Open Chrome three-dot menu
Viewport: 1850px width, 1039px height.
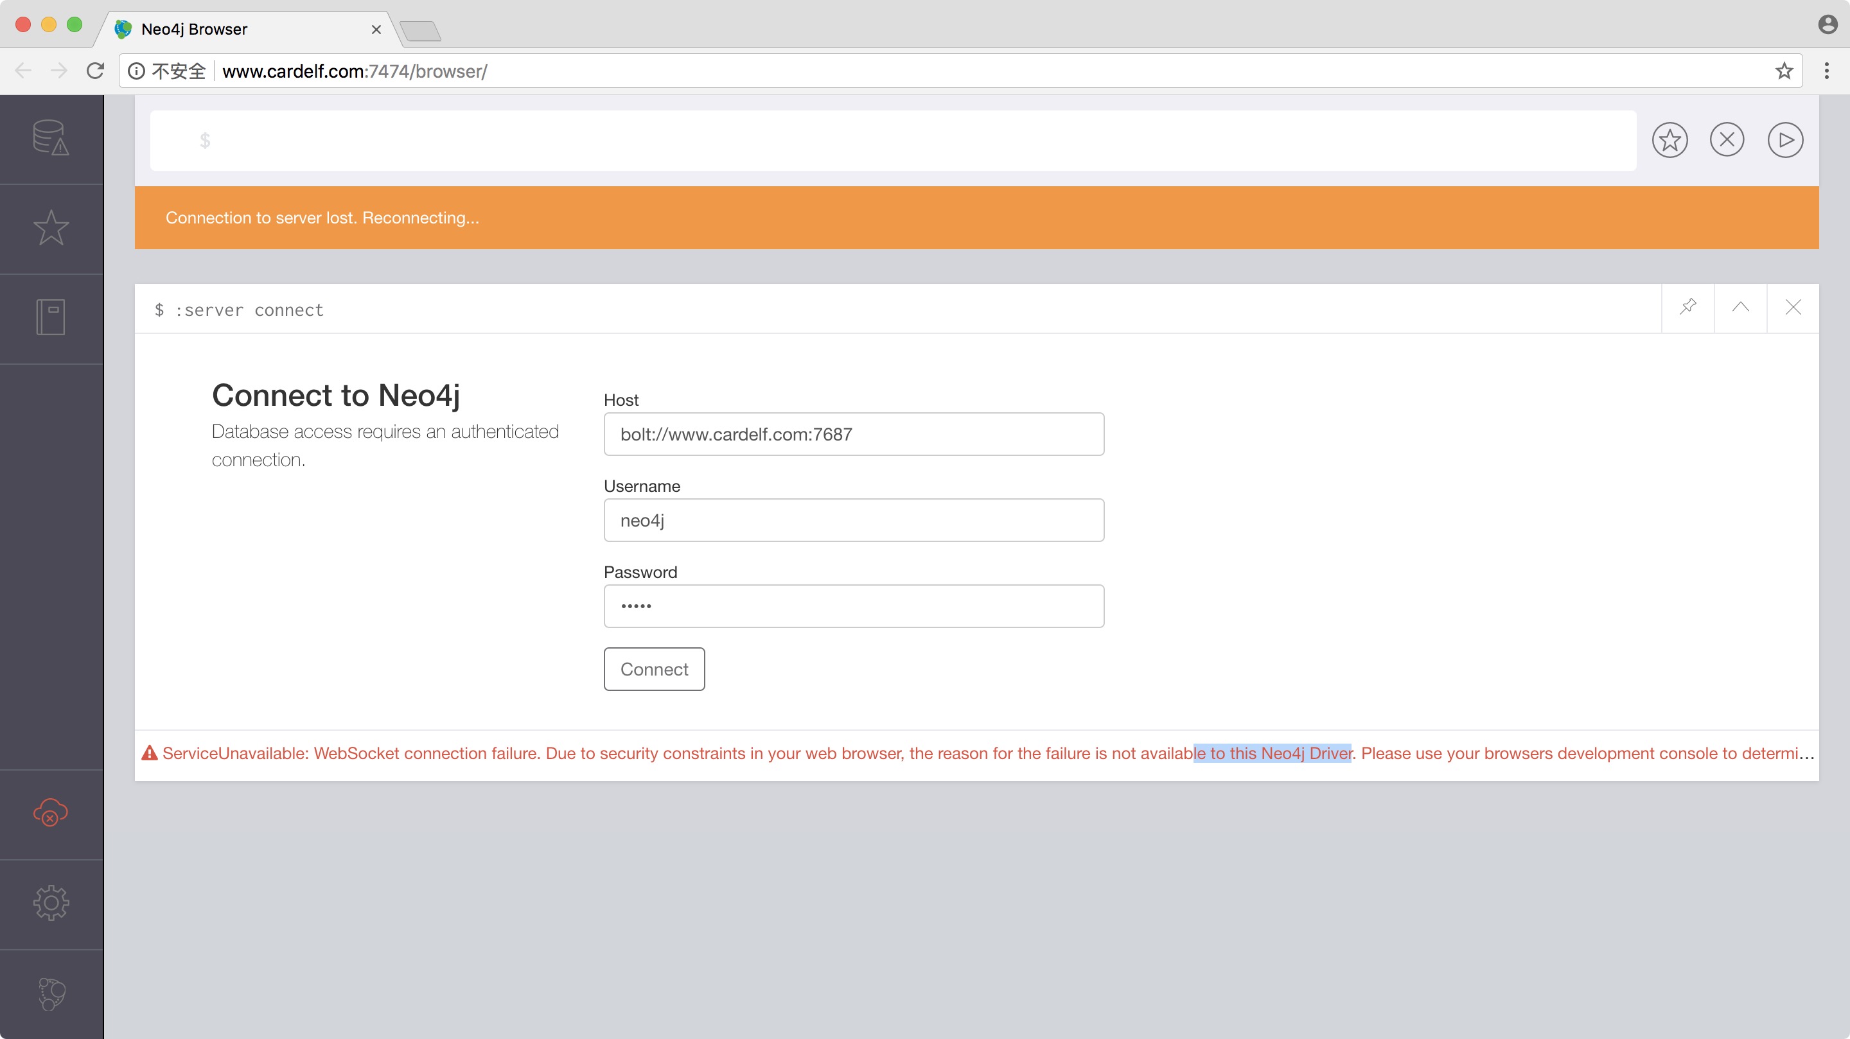(1827, 71)
